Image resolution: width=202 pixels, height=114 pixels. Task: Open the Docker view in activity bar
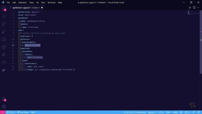[x=4, y=70]
